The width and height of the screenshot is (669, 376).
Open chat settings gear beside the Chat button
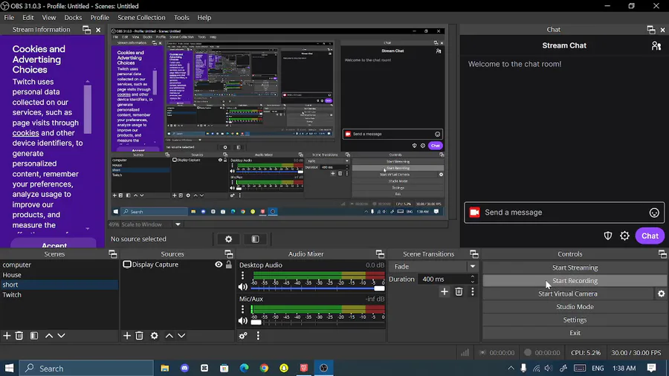point(624,236)
